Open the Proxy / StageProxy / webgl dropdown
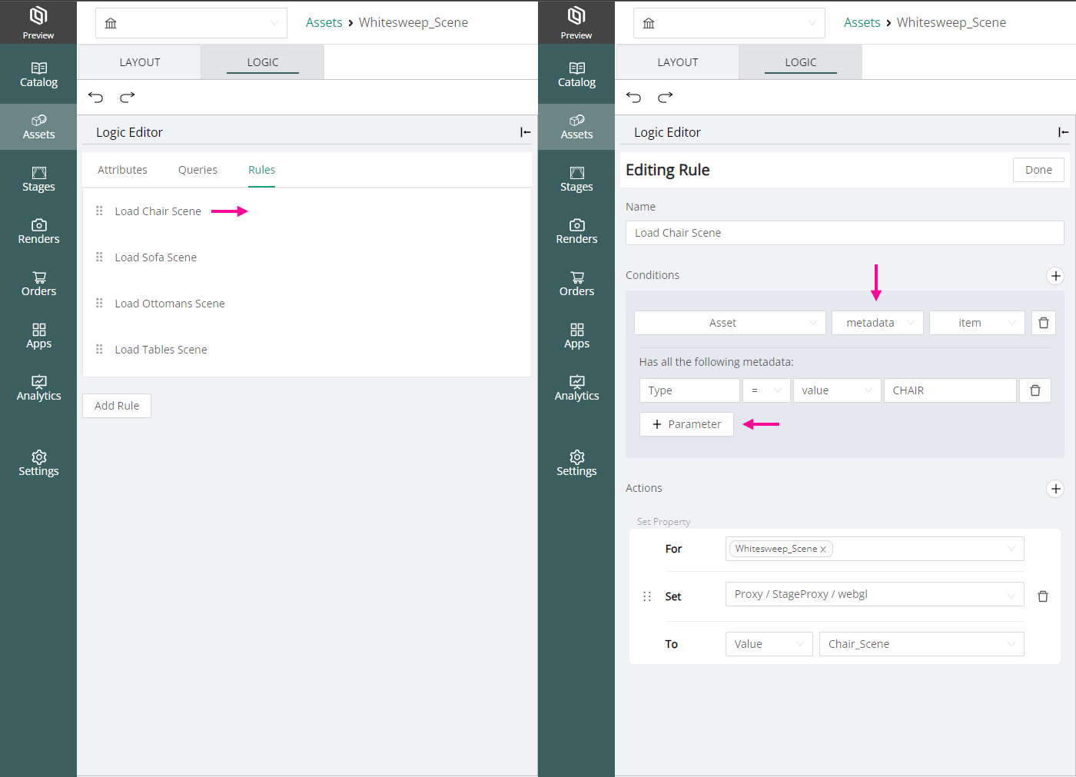1076x777 pixels. [874, 594]
